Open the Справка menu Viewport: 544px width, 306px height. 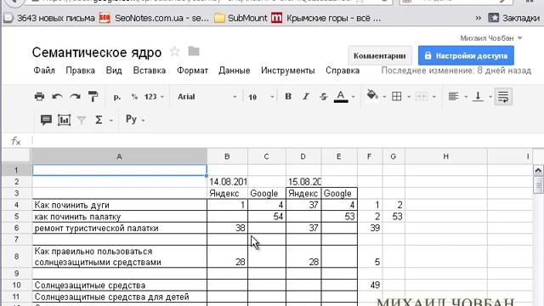pos(343,71)
